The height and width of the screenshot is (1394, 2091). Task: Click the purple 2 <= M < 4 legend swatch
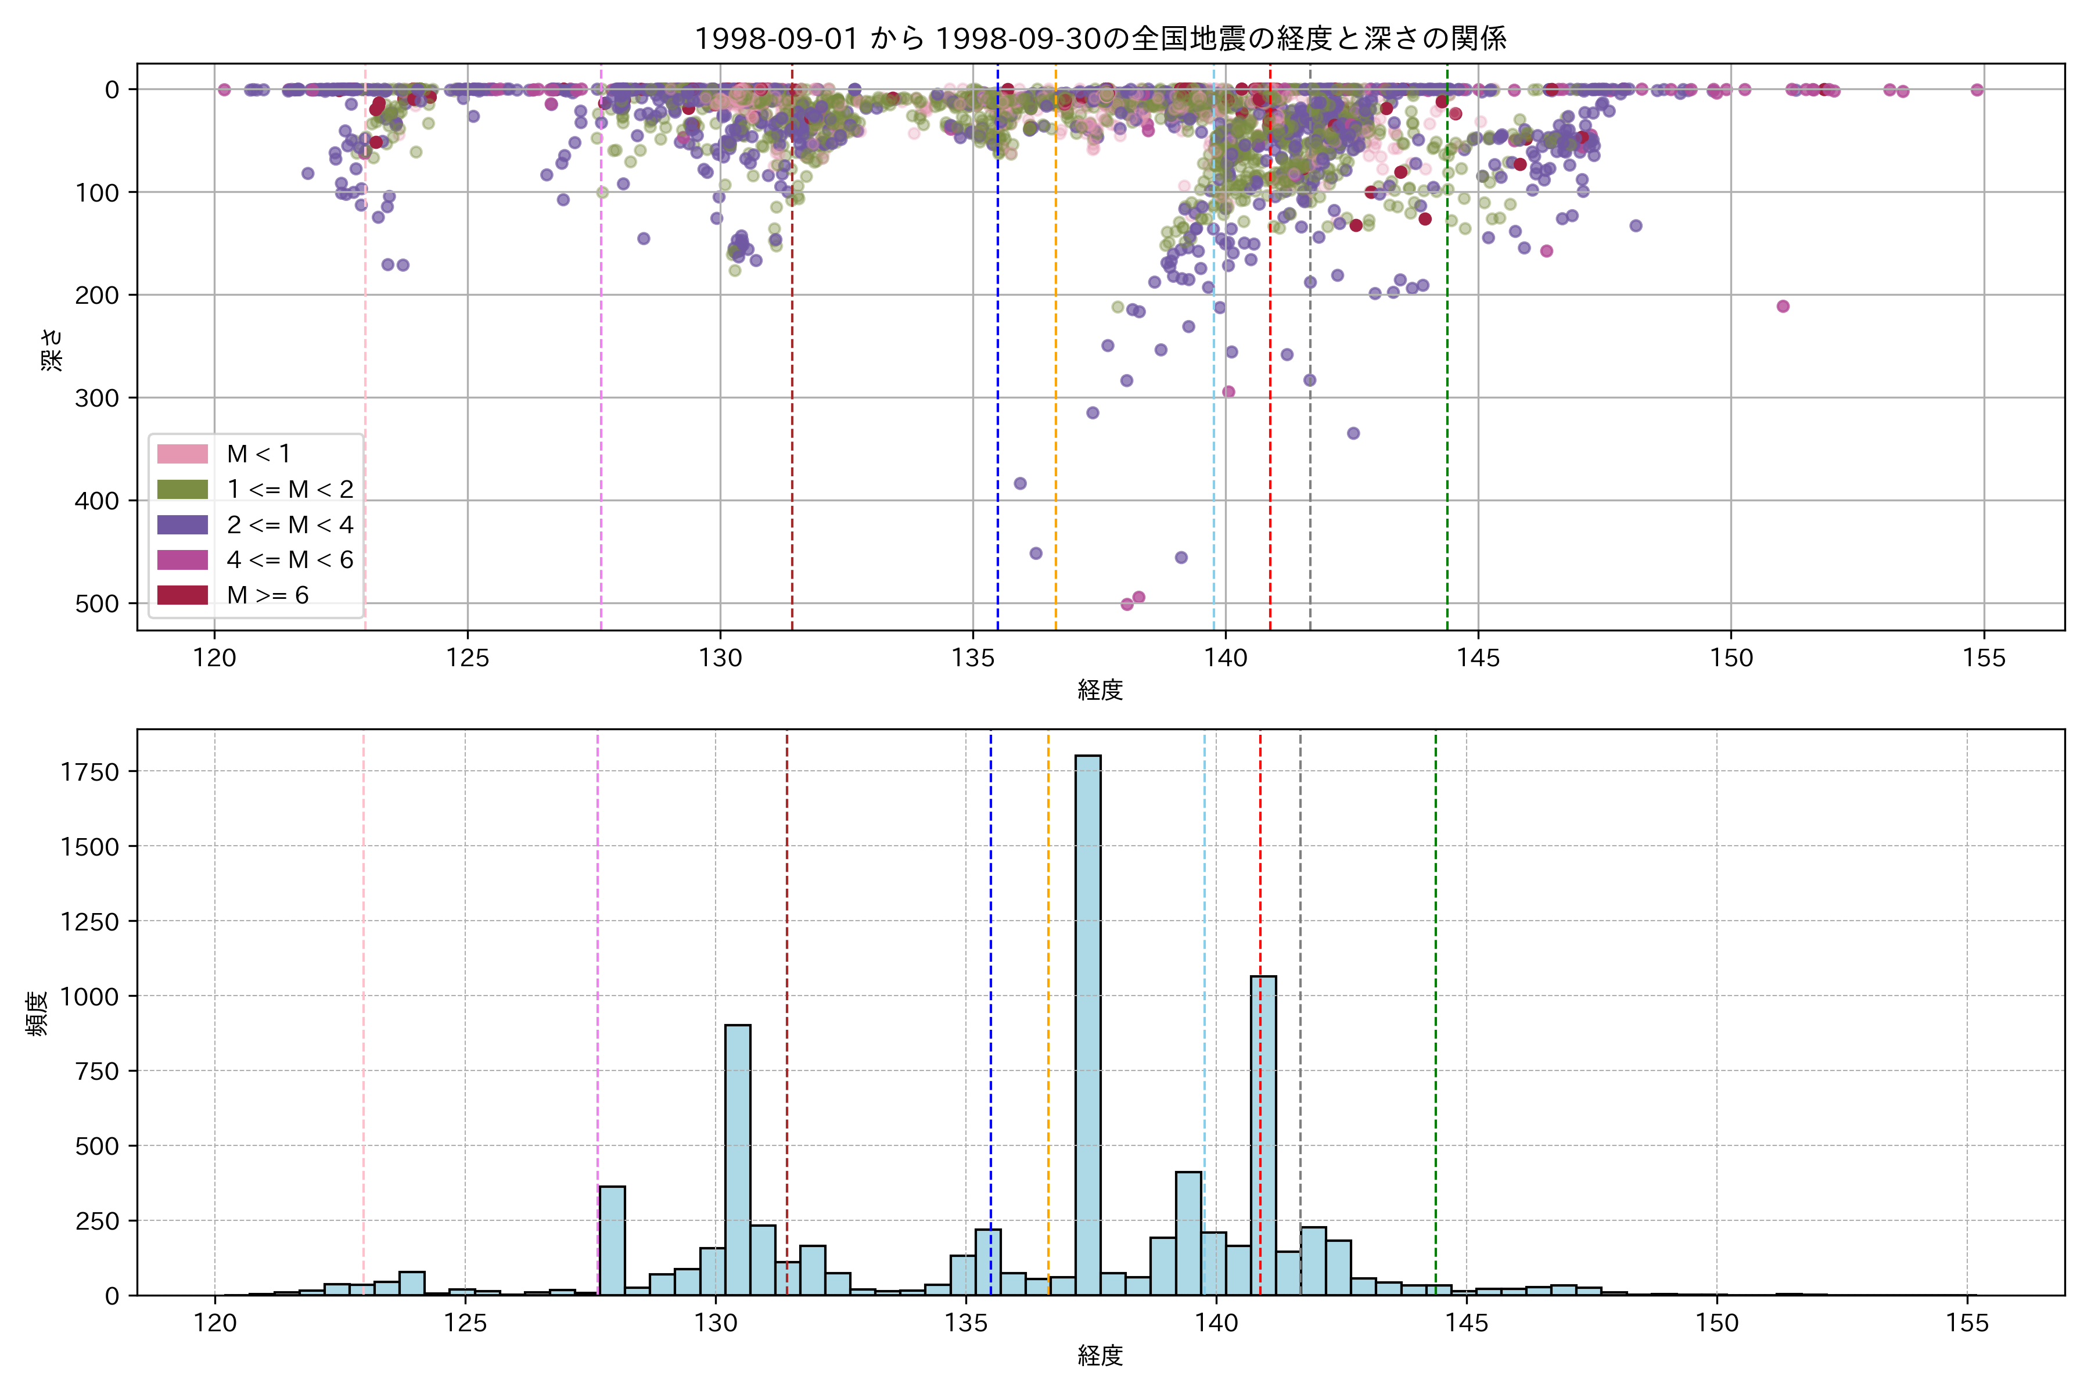182,524
